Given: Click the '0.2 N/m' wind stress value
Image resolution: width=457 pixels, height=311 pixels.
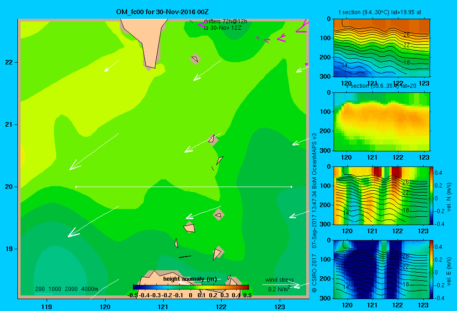Looking at the screenshot, I should tap(278, 290).
